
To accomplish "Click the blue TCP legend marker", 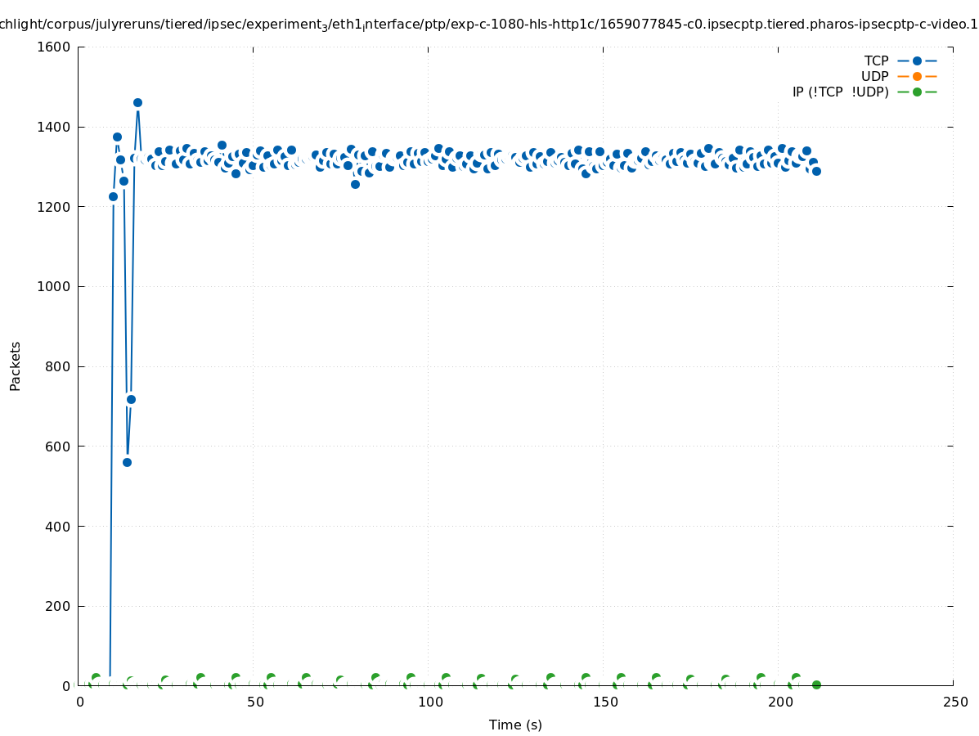I will point(917,61).
